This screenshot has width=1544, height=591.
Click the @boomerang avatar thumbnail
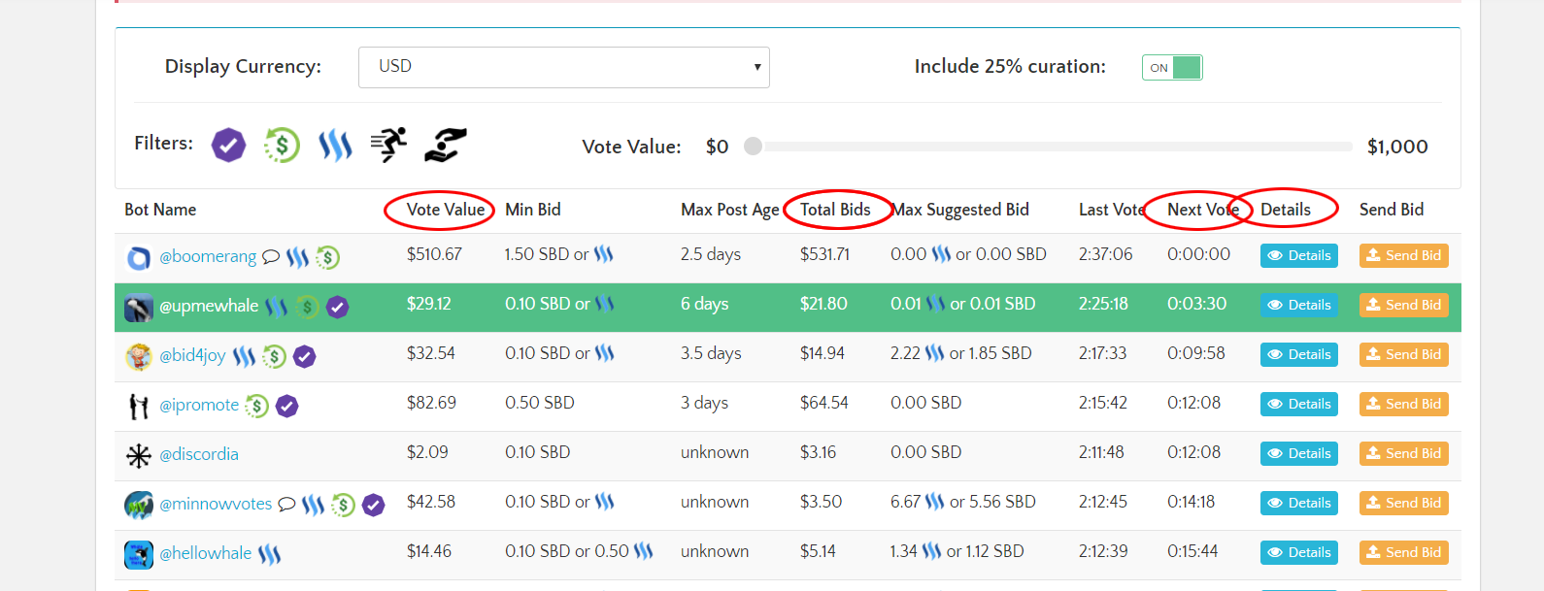click(x=139, y=258)
